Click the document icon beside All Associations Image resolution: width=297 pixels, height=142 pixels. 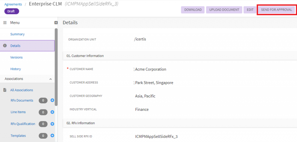[5, 90]
